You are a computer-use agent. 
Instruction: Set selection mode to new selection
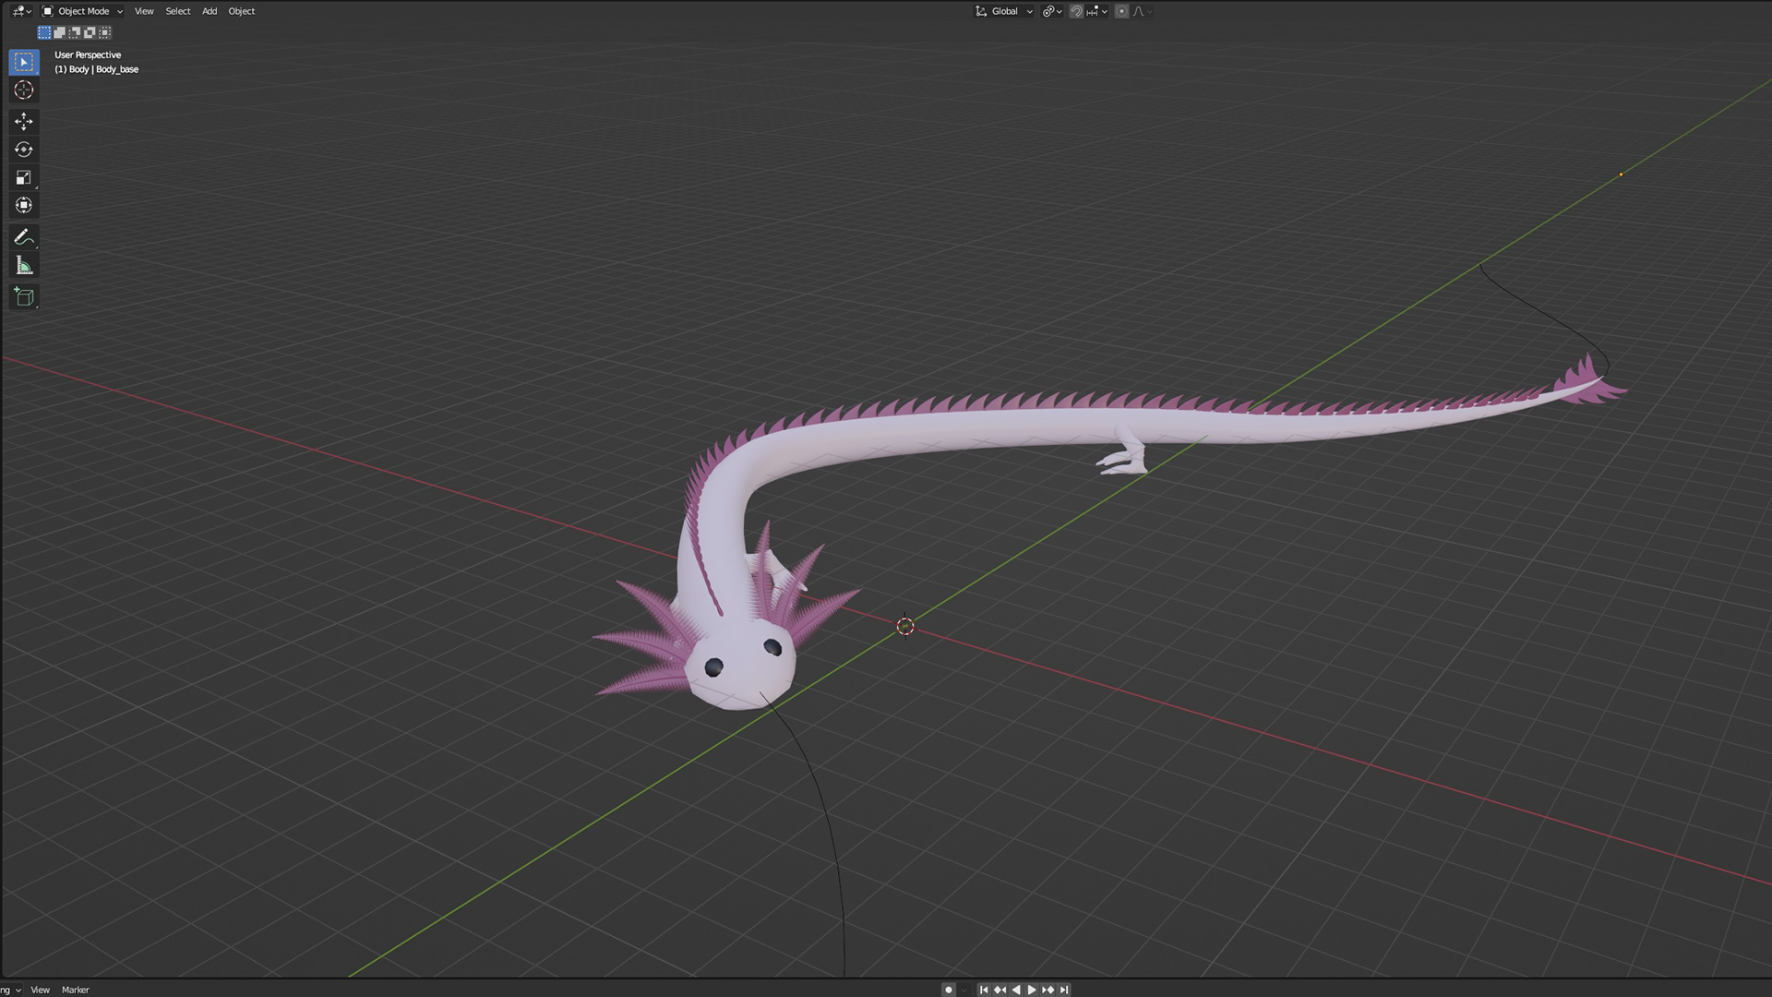(x=44, y=32)
